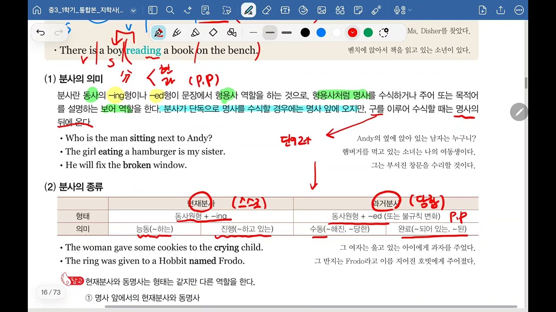Select the overlapping shapes pen option
Screen dimensions: 556x312
click(232, 32)
